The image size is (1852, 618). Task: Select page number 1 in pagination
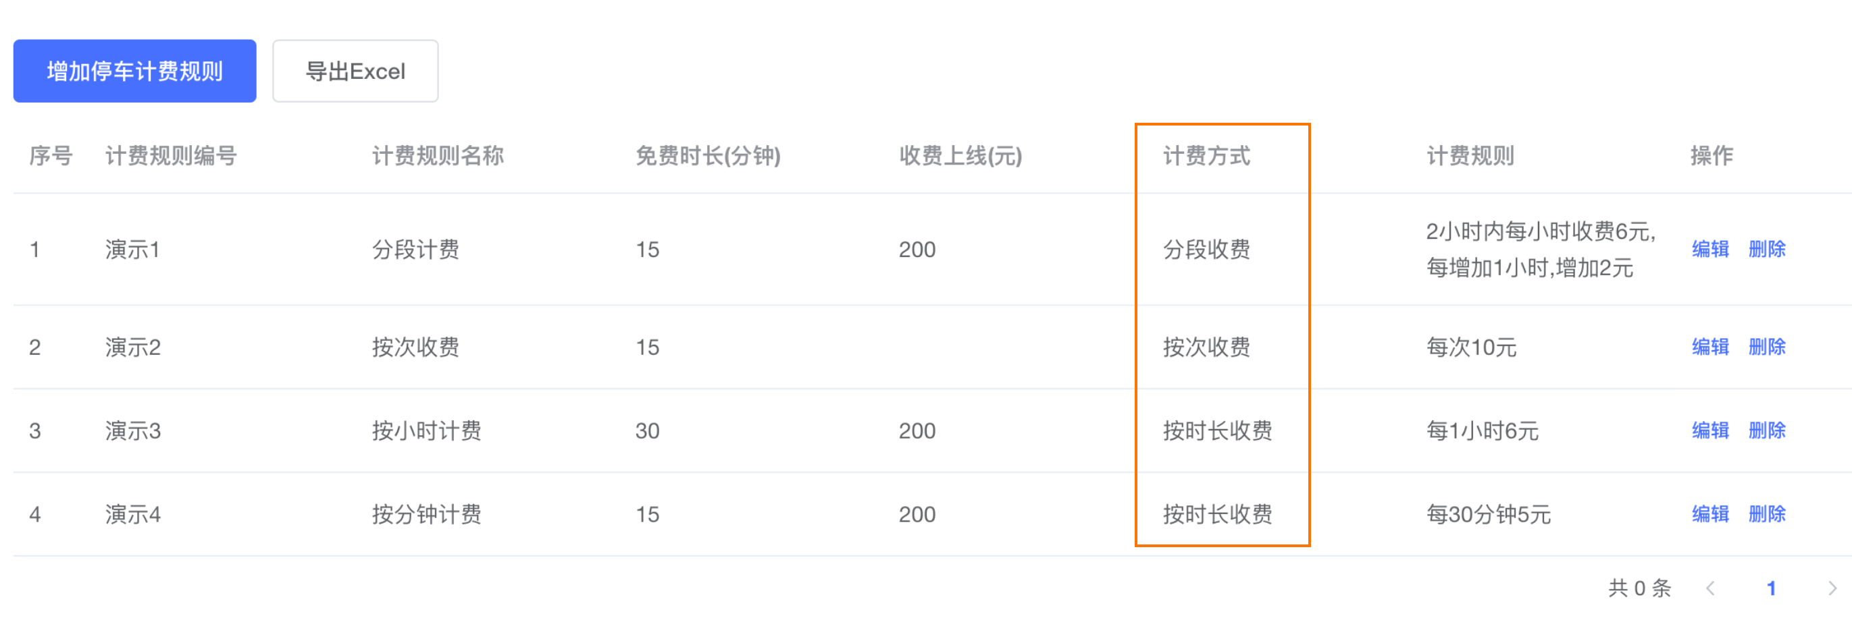point(1771,588)
